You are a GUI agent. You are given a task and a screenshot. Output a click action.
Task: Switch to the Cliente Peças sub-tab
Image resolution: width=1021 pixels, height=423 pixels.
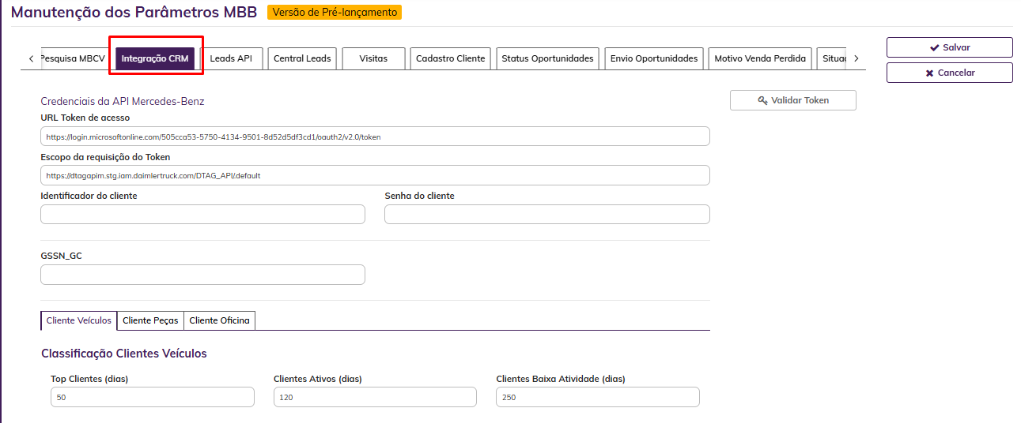pyautogui.click(x=150, y=320)
